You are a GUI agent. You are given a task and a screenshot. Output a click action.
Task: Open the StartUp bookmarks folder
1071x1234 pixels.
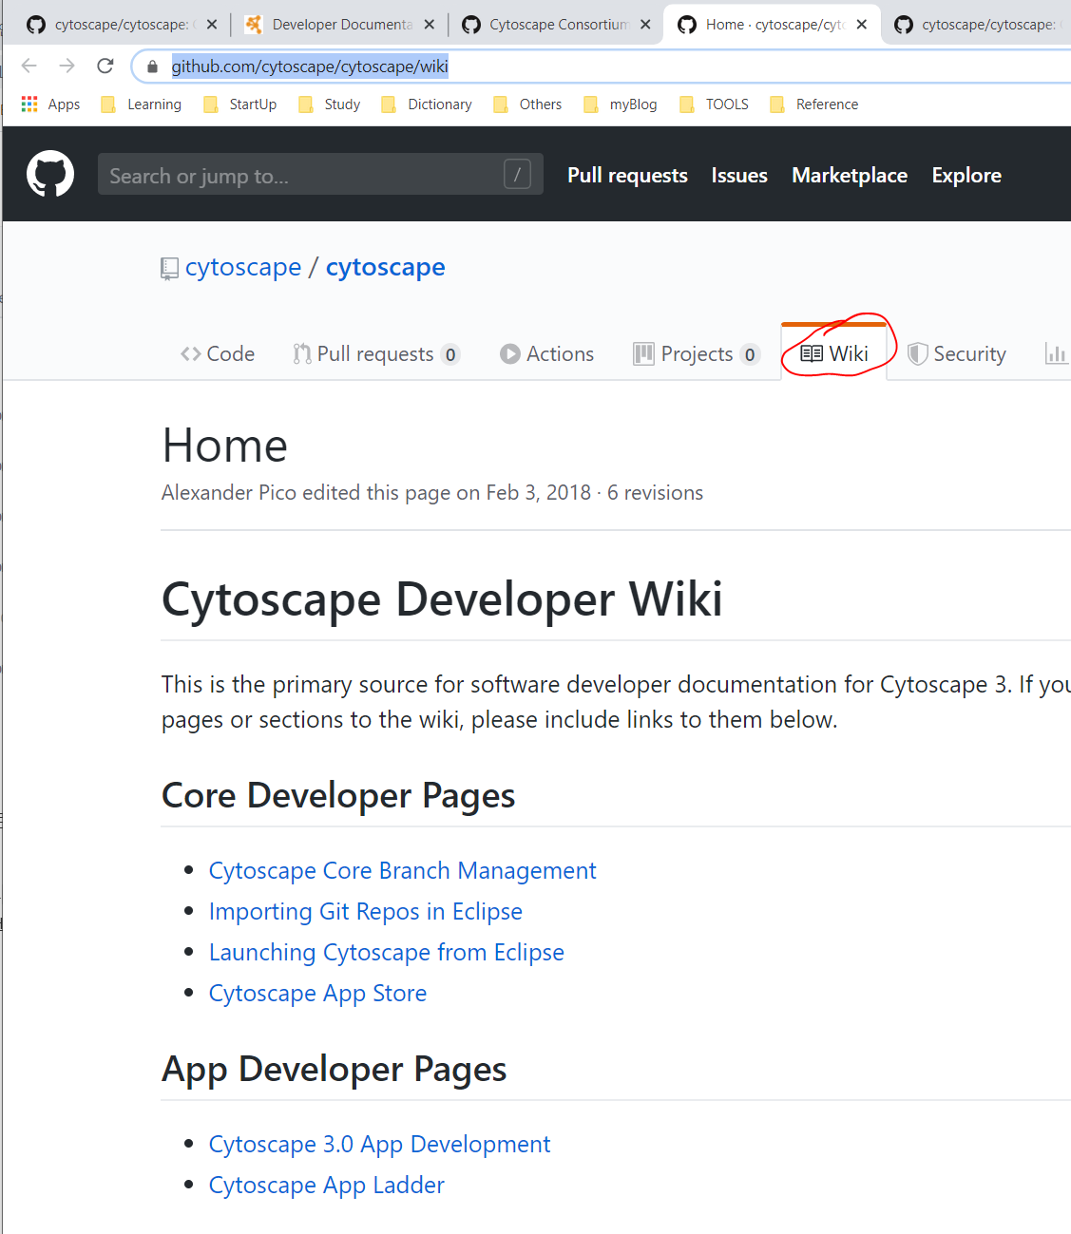(240, 104)
